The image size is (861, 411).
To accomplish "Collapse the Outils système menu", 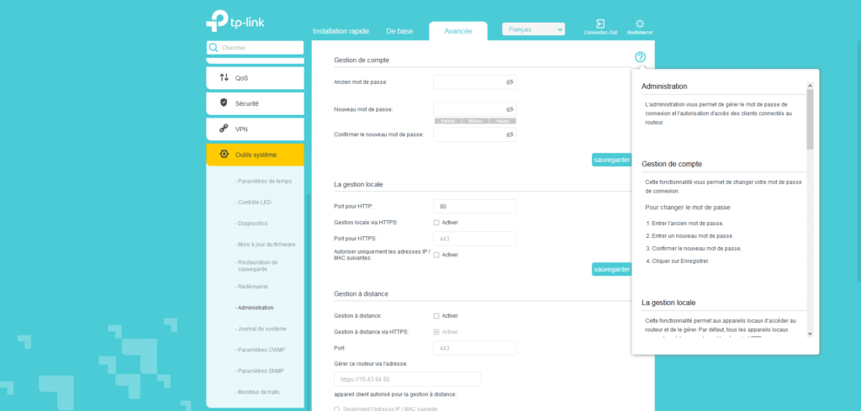I will (x=255, y=155).
